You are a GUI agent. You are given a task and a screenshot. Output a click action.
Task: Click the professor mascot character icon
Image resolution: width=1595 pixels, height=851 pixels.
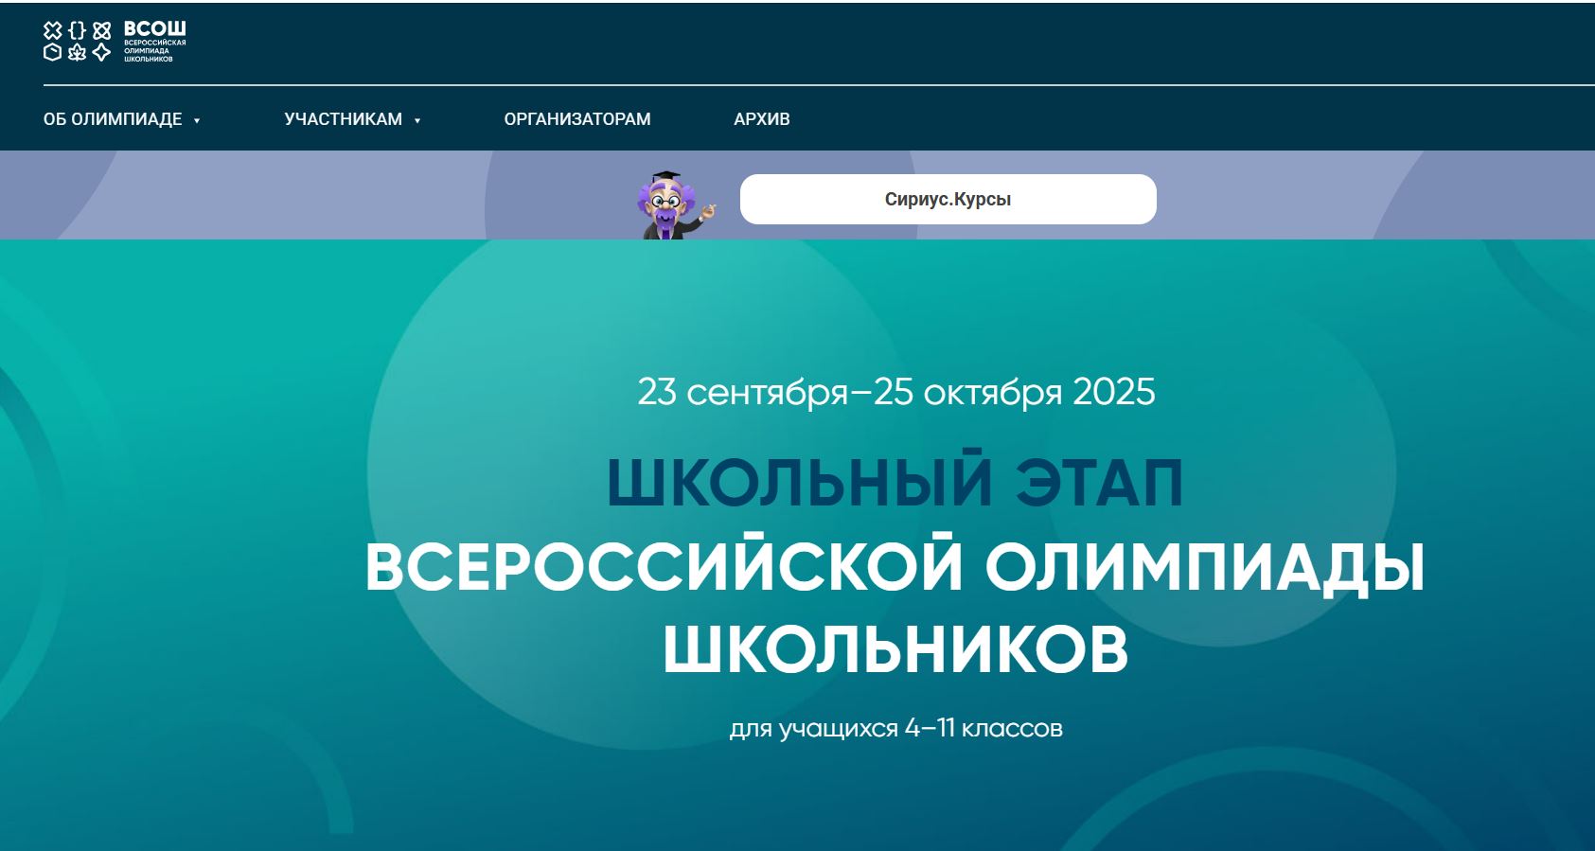[675, 205]
